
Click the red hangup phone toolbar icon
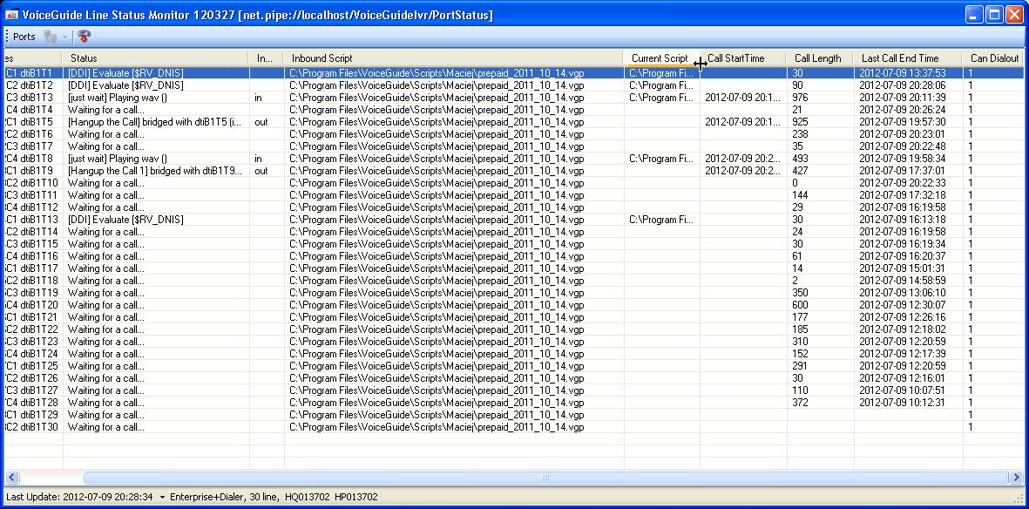(84, 37)
